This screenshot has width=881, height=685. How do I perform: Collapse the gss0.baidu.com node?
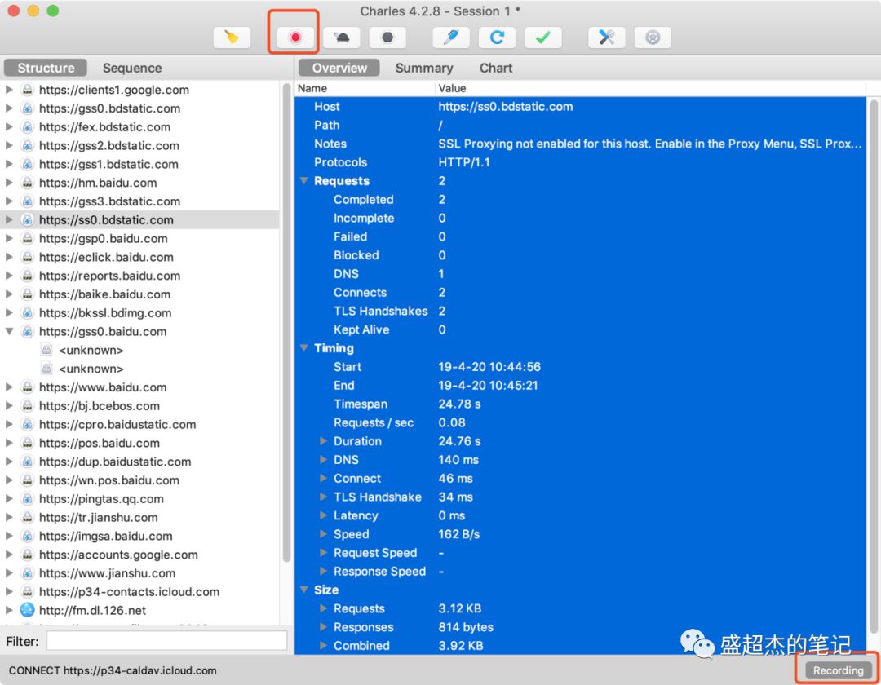click(x=9, y=331)
